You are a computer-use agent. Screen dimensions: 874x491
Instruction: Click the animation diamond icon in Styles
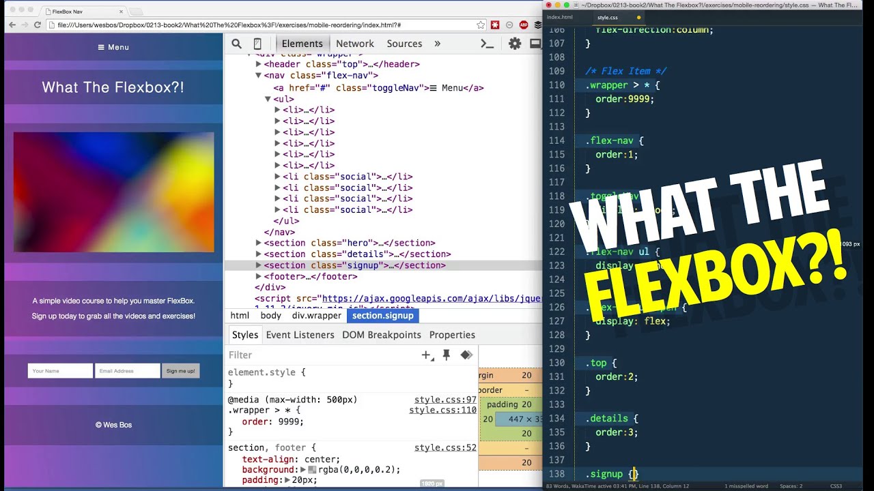click(466, 355)
